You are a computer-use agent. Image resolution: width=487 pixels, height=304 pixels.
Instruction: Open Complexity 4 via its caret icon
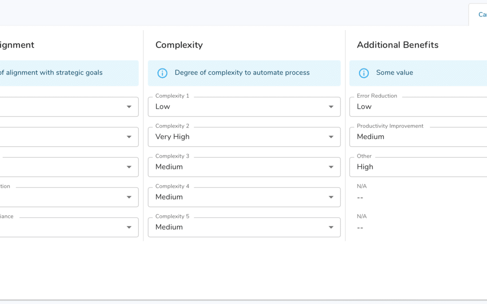click(331, 197)
